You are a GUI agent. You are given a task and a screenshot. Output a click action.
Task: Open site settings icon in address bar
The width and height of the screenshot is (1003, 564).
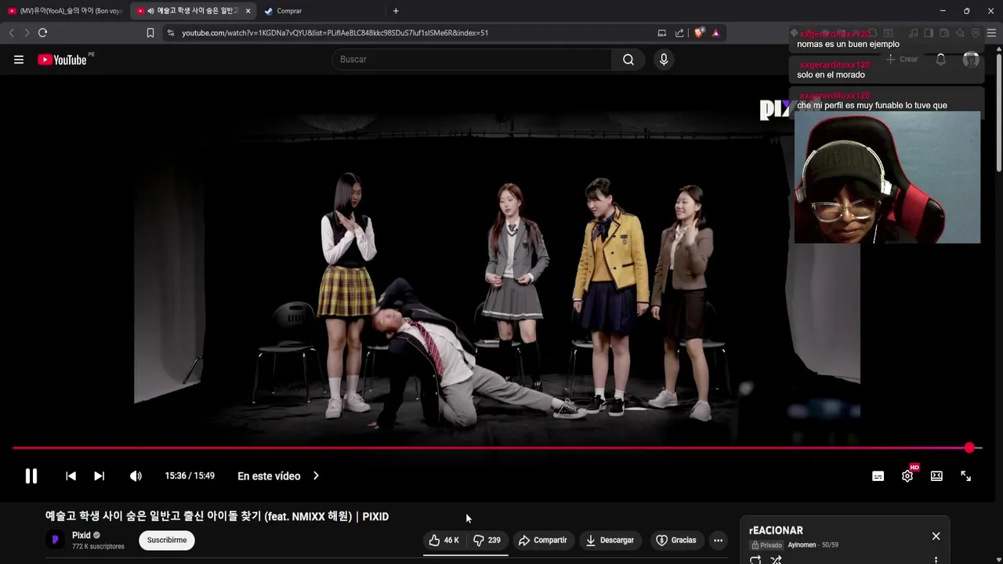[171, 33]
